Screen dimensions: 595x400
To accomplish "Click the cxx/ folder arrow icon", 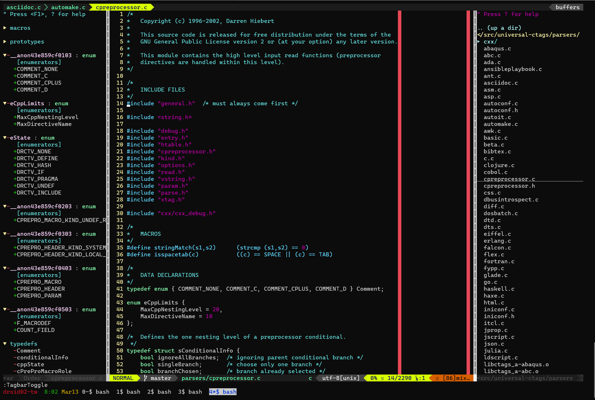I will pos(479,41).
